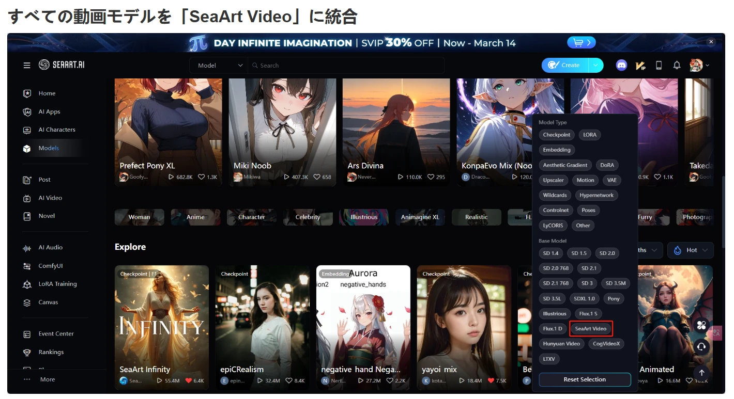Toggle the SeaArt Video base model filter
Image resolution: width=734 pixels, height=399 pixels.
click(x=591, y=329)
